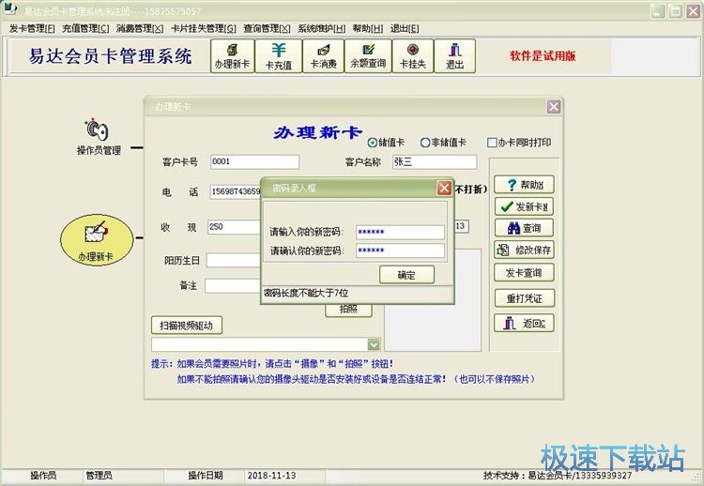Click the 确定 button in password dialog
The width and height of the screenshot is (704, 486).
pos(406,275)
